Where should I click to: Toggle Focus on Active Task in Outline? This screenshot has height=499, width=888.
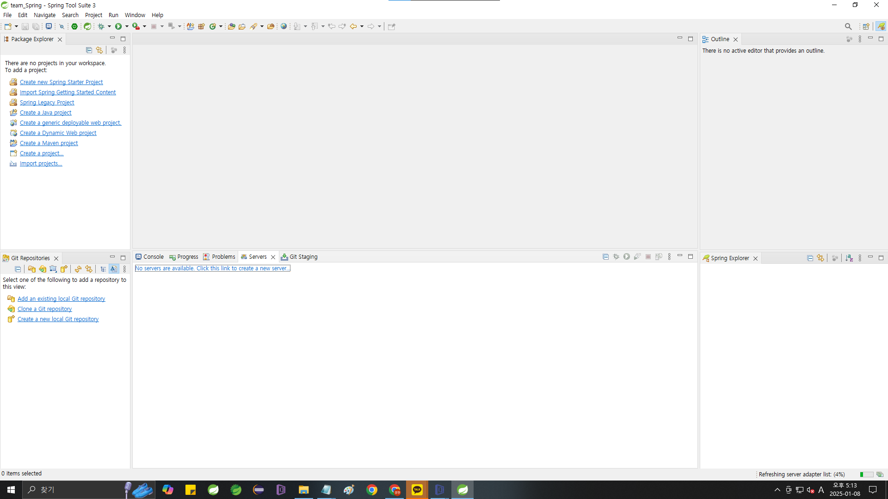tap(849, 39)
